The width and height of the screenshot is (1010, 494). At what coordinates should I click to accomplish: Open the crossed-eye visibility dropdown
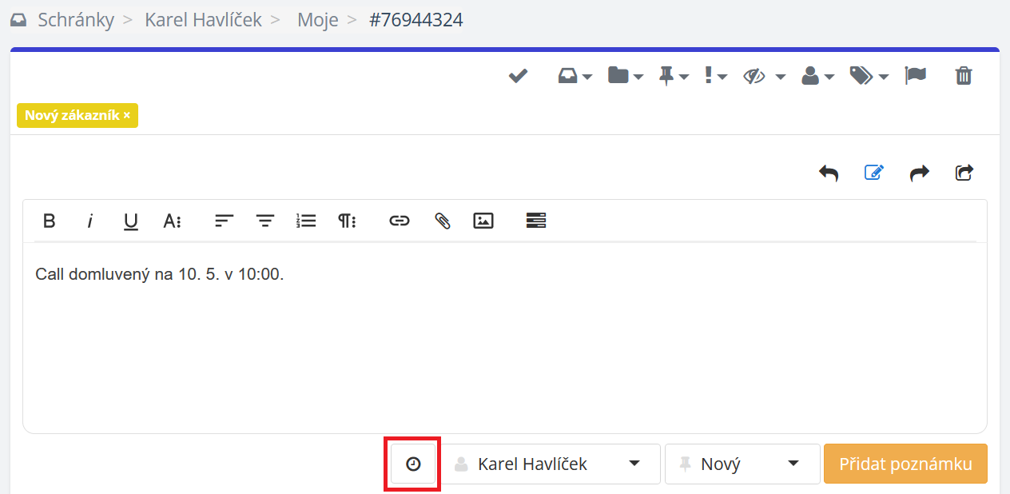[x=765, y=76]
